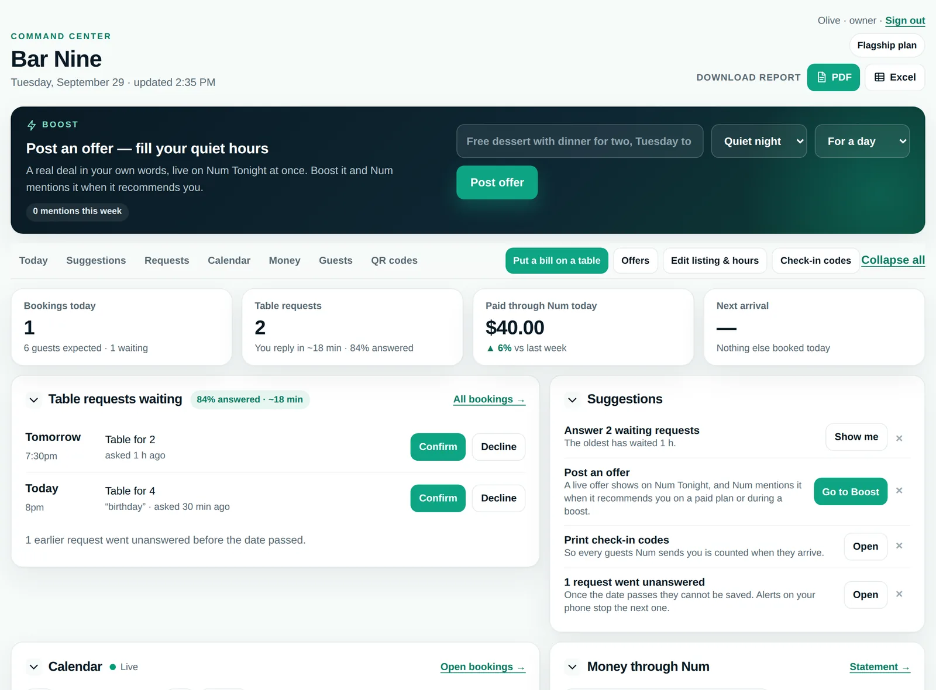This screenshot has width=936, height=690.
Task: Open the All bookings link
Action: [489, 399]
